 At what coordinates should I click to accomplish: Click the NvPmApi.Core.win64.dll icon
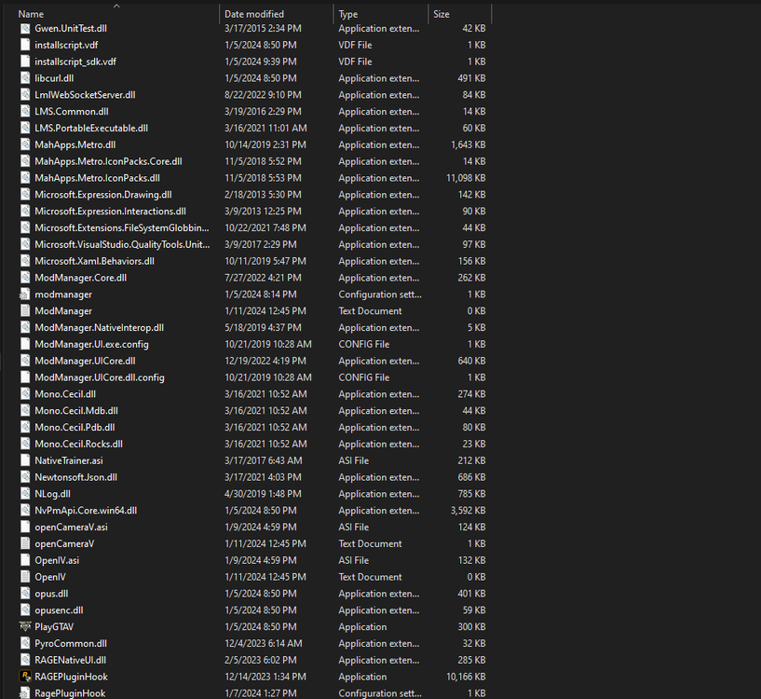25,510
